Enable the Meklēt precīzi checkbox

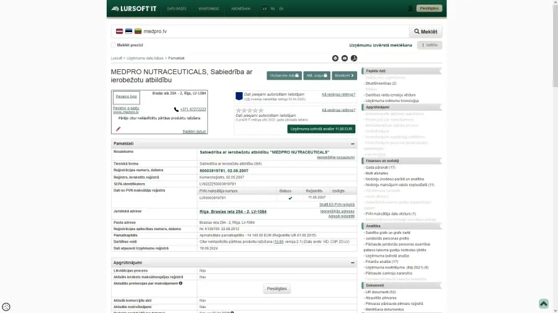pyautogui.click(x=113, y=45)
